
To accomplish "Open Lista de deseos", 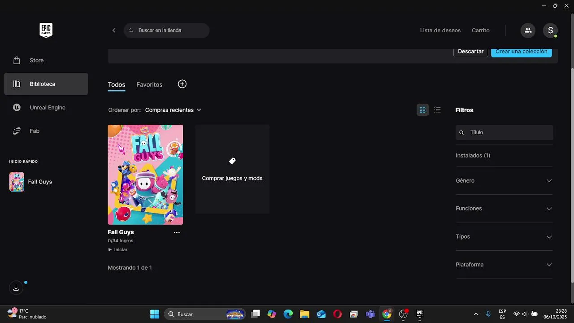I will pyautogui.click(x=440, y=31).
